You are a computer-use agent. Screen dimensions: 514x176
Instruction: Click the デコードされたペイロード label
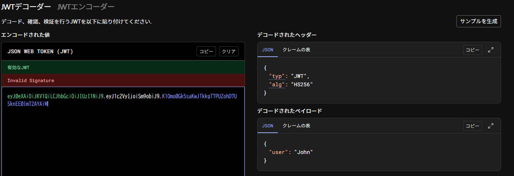pyautogui.click(x=290, y=111)
